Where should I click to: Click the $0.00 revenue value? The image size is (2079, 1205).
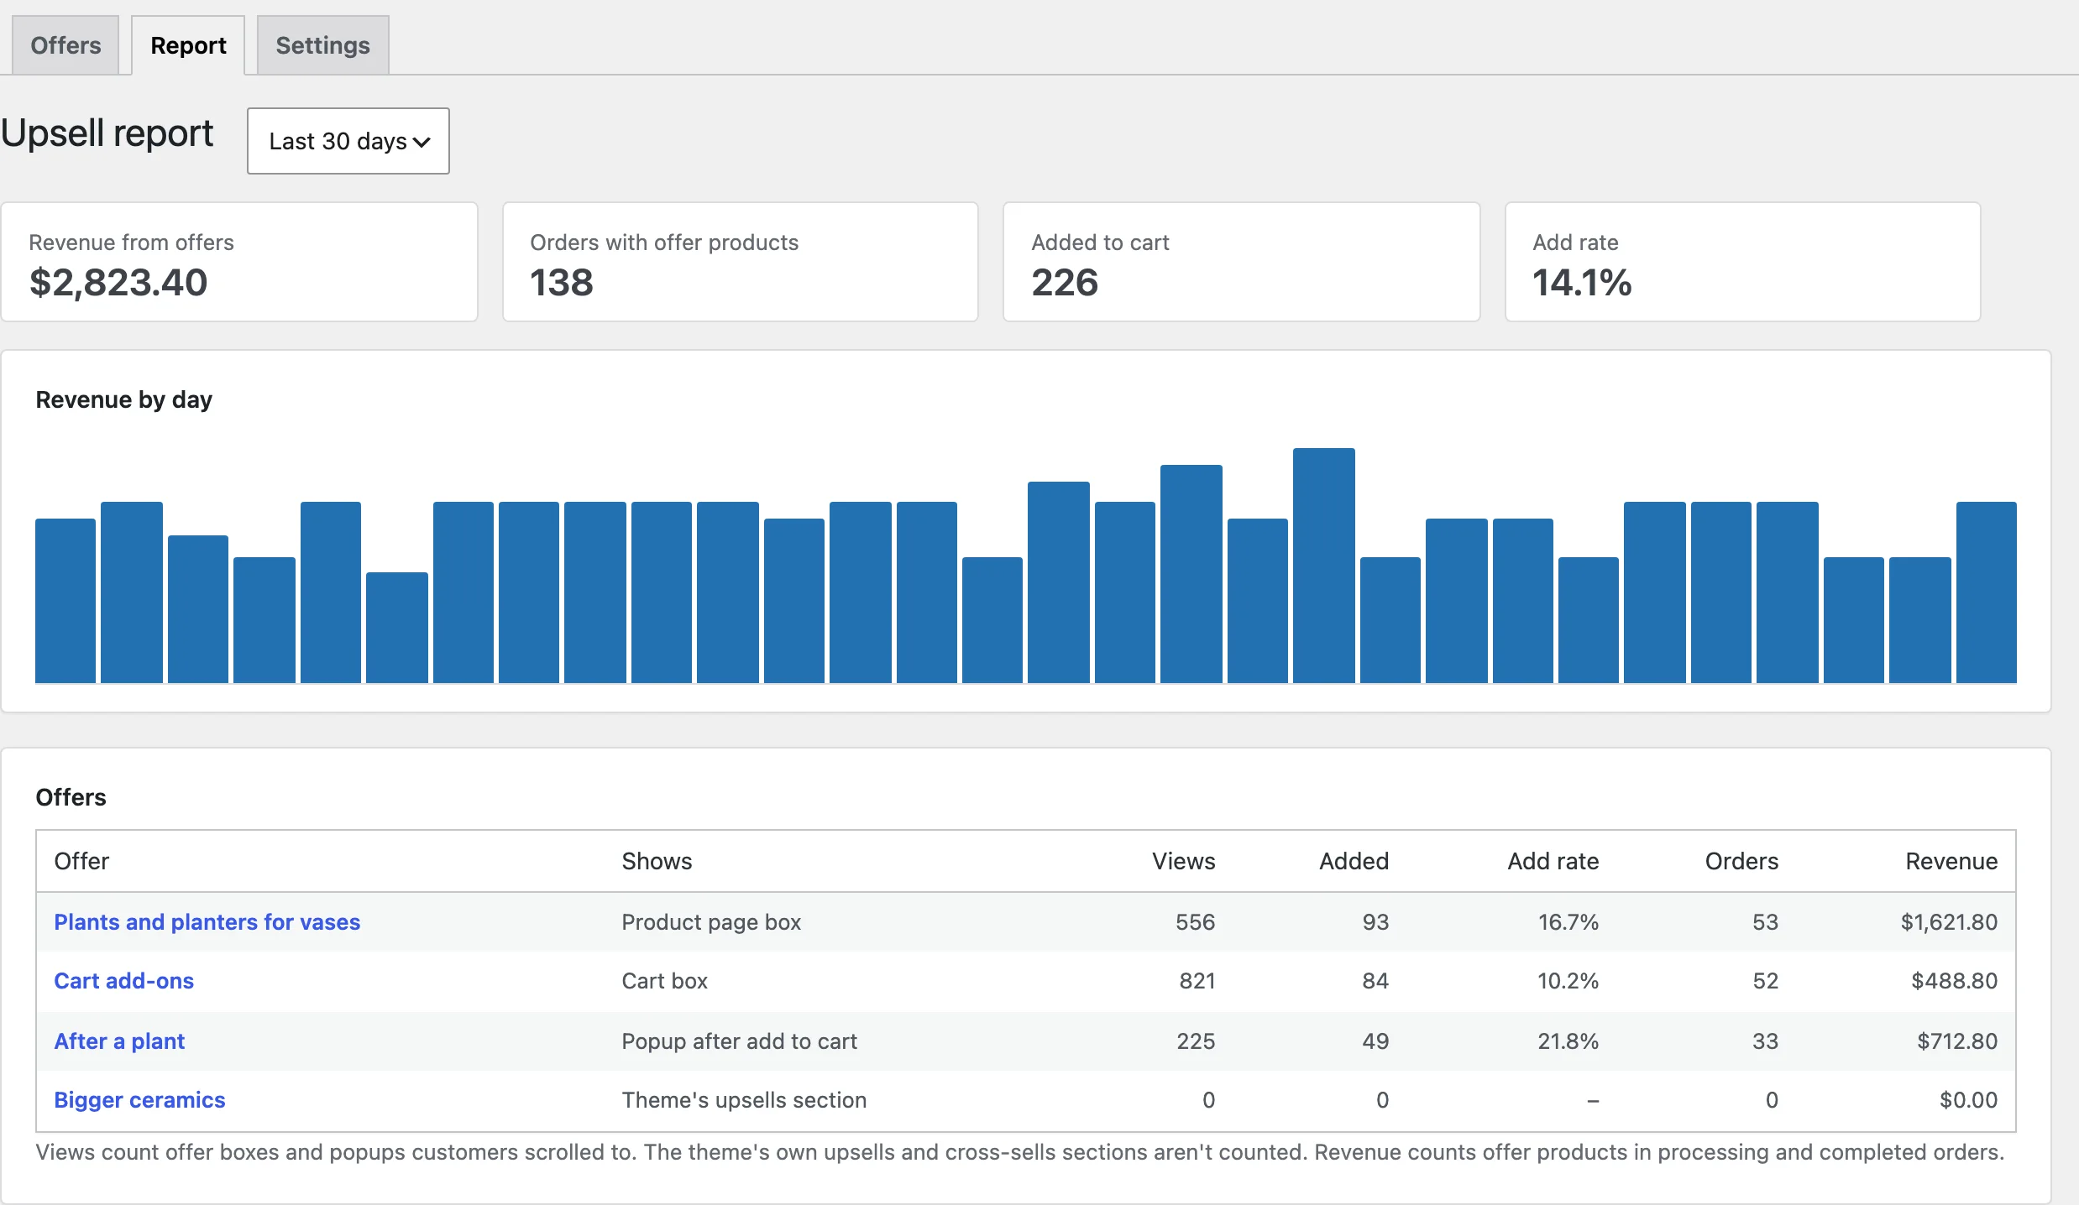point(1968,1099)
